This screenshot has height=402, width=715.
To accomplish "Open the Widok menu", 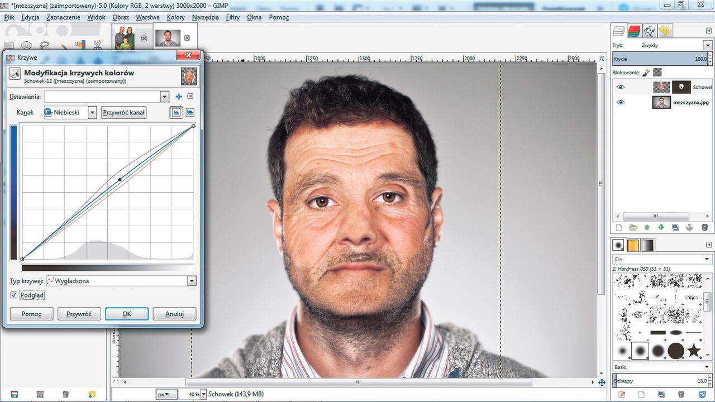I will pos(96,17).
